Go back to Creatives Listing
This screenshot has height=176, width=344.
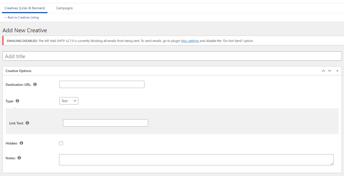click(21, 17)
